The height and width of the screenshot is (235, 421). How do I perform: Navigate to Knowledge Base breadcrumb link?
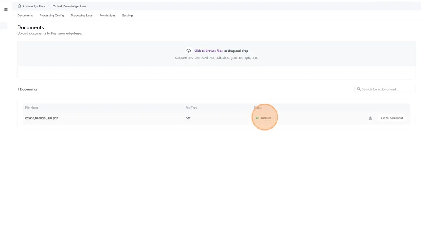[x=34, y=6]
